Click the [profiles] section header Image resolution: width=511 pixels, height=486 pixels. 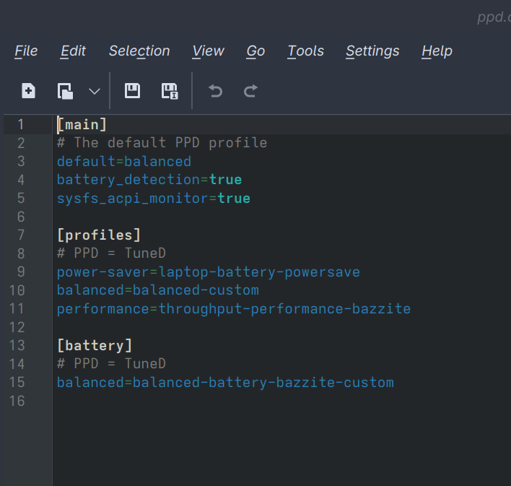[x=99, y=235]
